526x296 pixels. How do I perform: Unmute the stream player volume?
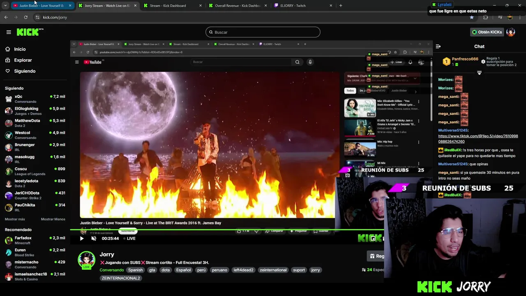94,238
